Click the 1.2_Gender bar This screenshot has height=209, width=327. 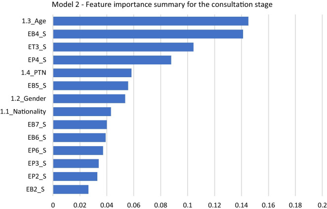pyautogui.click(x=89, y=99)
